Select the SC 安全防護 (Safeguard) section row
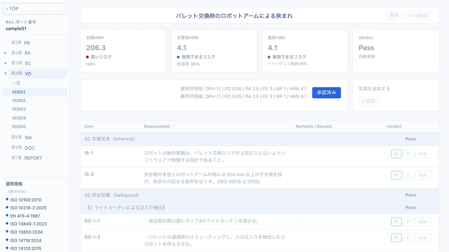Image resolution: width=449 pixels, height=252 pixels. pyautogui.click(x=259, y=195)
